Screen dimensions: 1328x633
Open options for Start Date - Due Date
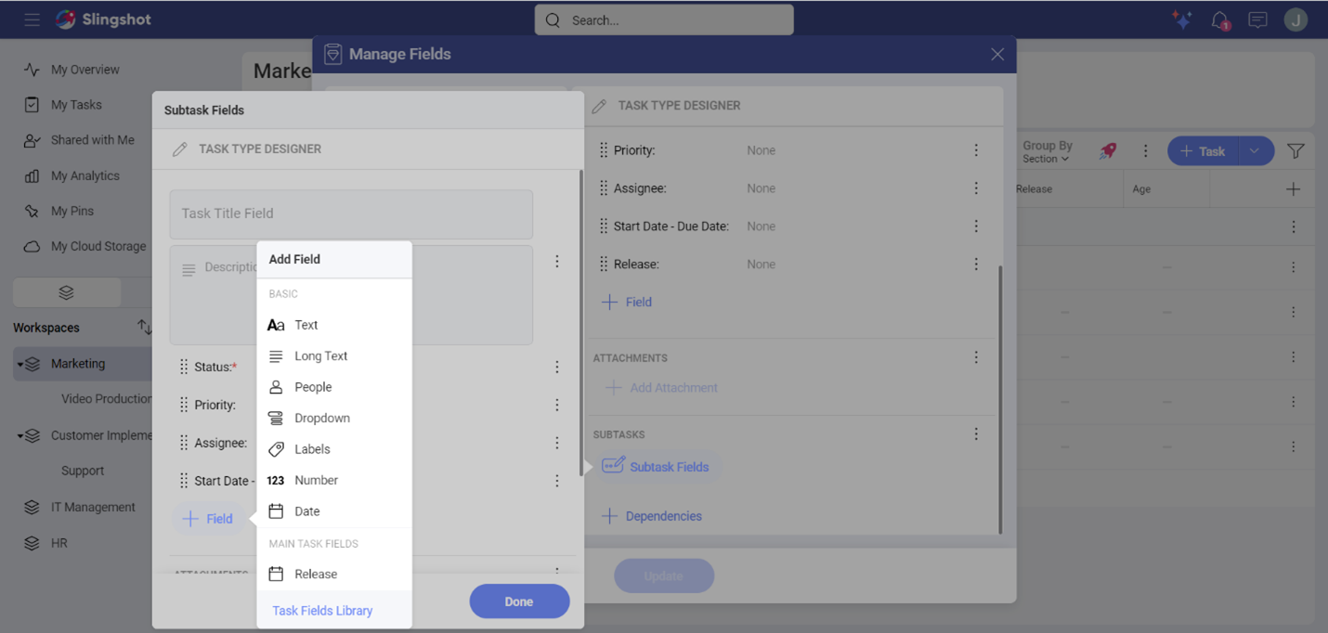(x=976, y=226)
